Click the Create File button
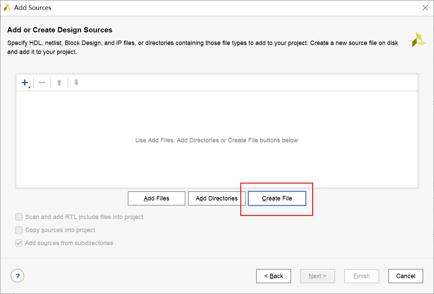 [277, 198]
